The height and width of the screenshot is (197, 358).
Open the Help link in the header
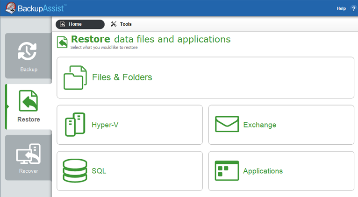click(341, 8)
